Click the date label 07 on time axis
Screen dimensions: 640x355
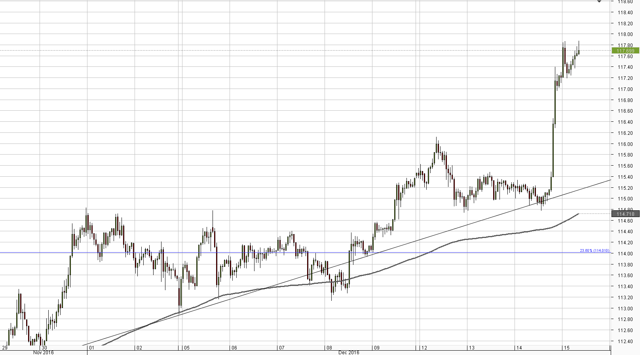pos(282,348)
